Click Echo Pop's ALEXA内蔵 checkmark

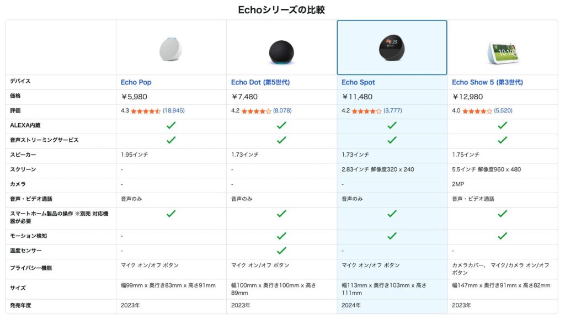click(x=171, y=125)
